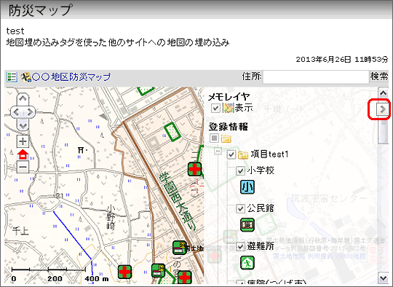Image resolution: width=393 pixels, height=287 pixels.
Task: Click the red home position icon
Action: point(23,154)
